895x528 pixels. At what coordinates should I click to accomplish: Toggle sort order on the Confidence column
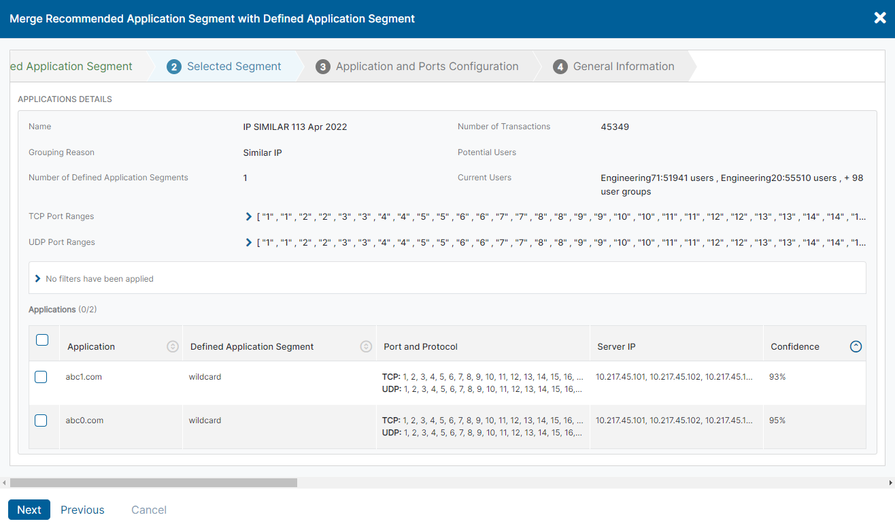(x=856, y=346)
